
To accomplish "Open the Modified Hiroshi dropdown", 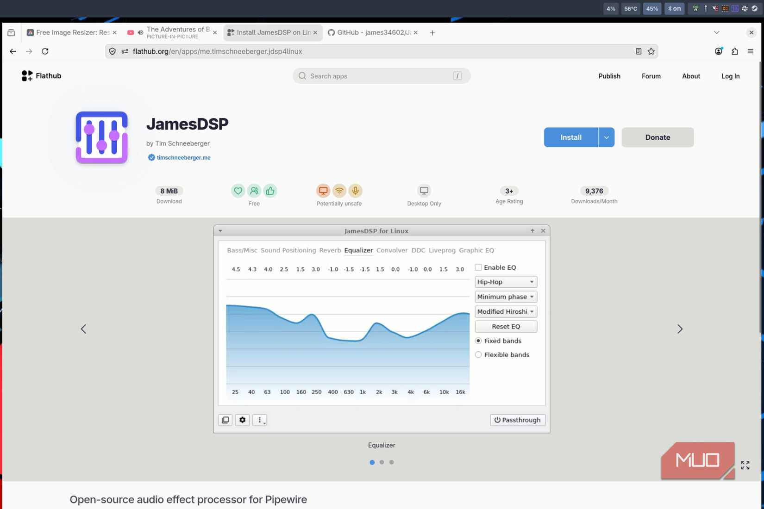I will click(506, 311).
